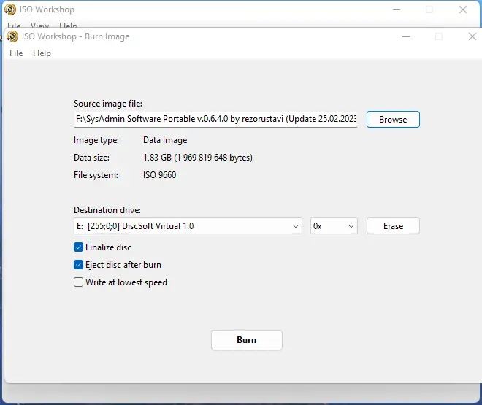
Task: Enable Write at lowest speed
Action: click(x=79, y=282)
